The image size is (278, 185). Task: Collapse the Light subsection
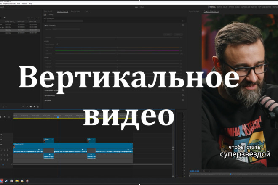point(44,58)
